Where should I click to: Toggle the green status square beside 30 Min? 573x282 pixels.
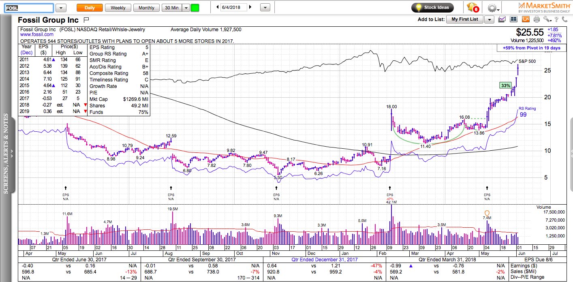(x=195, y=7)
